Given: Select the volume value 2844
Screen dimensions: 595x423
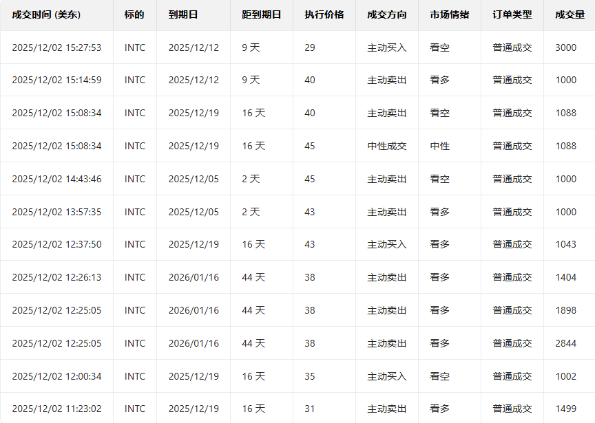Looking at the screenshot, I should coord(565,343).
